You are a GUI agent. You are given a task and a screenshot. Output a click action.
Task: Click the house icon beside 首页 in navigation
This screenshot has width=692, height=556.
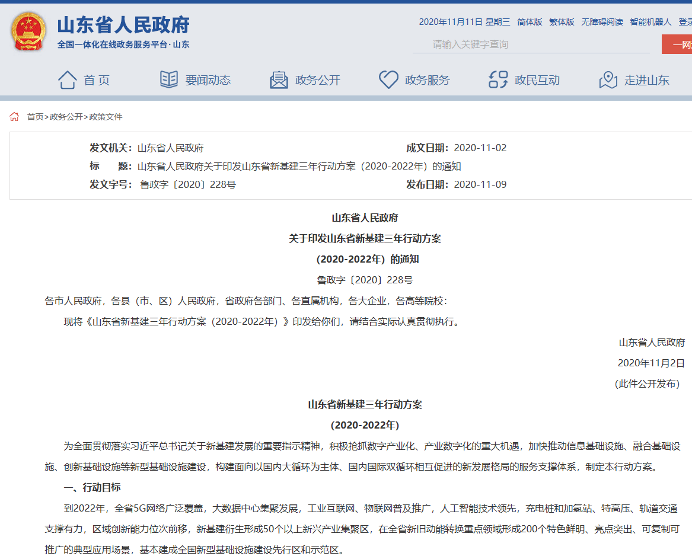click(x=67, y=80)
